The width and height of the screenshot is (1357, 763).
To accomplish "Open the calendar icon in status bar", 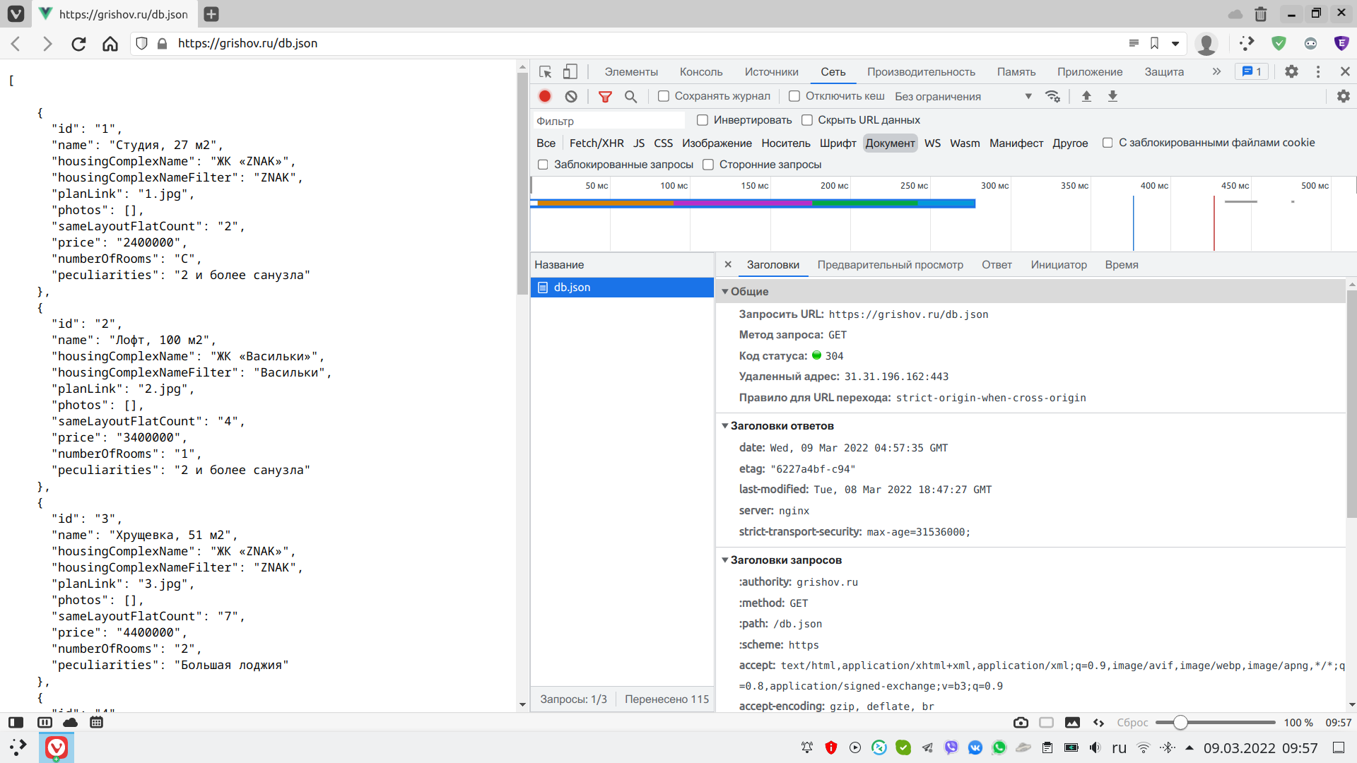I will pyautogui.click(x=97, y=722).
